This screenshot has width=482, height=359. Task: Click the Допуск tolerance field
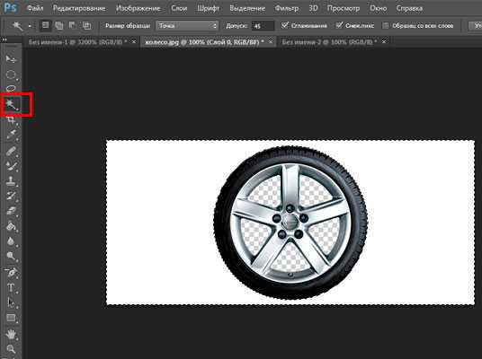263,26
